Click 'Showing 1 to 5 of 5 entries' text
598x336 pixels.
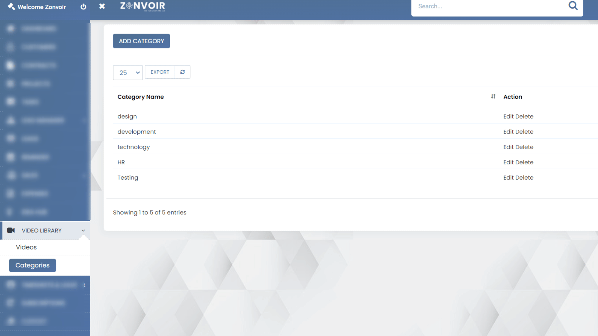click(x=149, y=212)
